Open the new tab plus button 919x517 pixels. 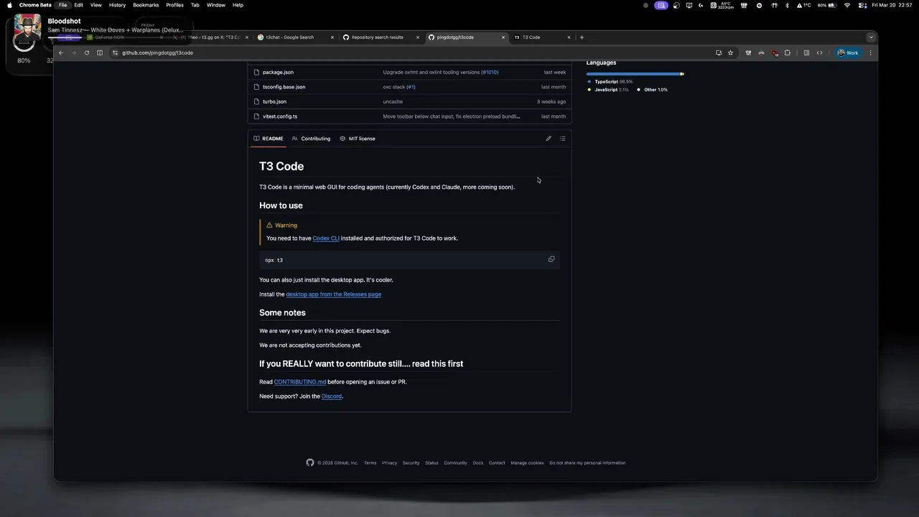click(582, 37)
